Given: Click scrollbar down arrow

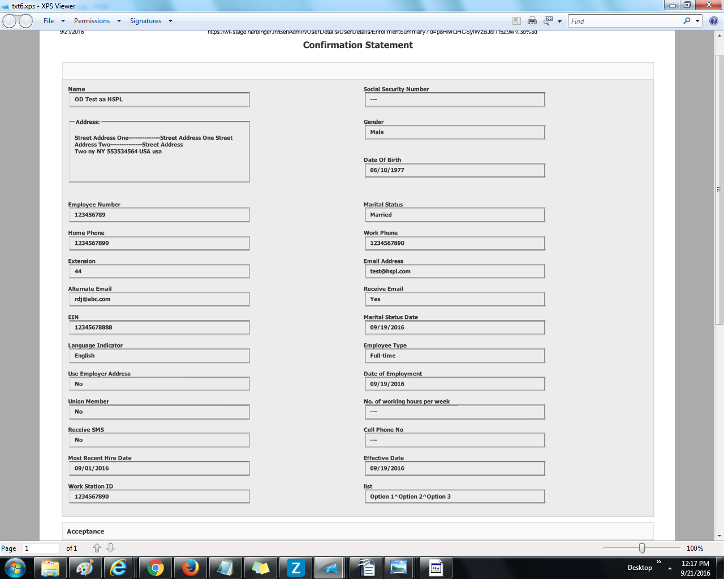Looking at the screenshot, I should pos(719,535).
